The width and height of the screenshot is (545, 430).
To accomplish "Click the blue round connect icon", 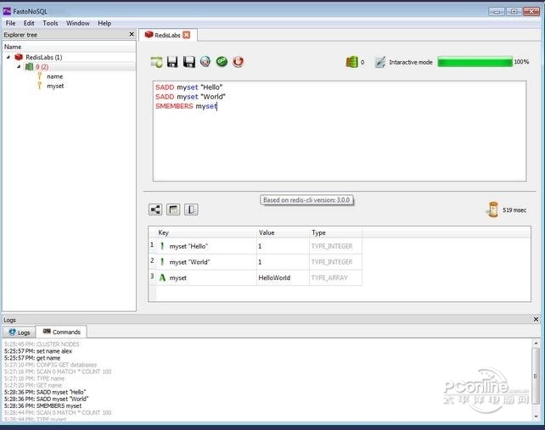I will tap(205, 61).
